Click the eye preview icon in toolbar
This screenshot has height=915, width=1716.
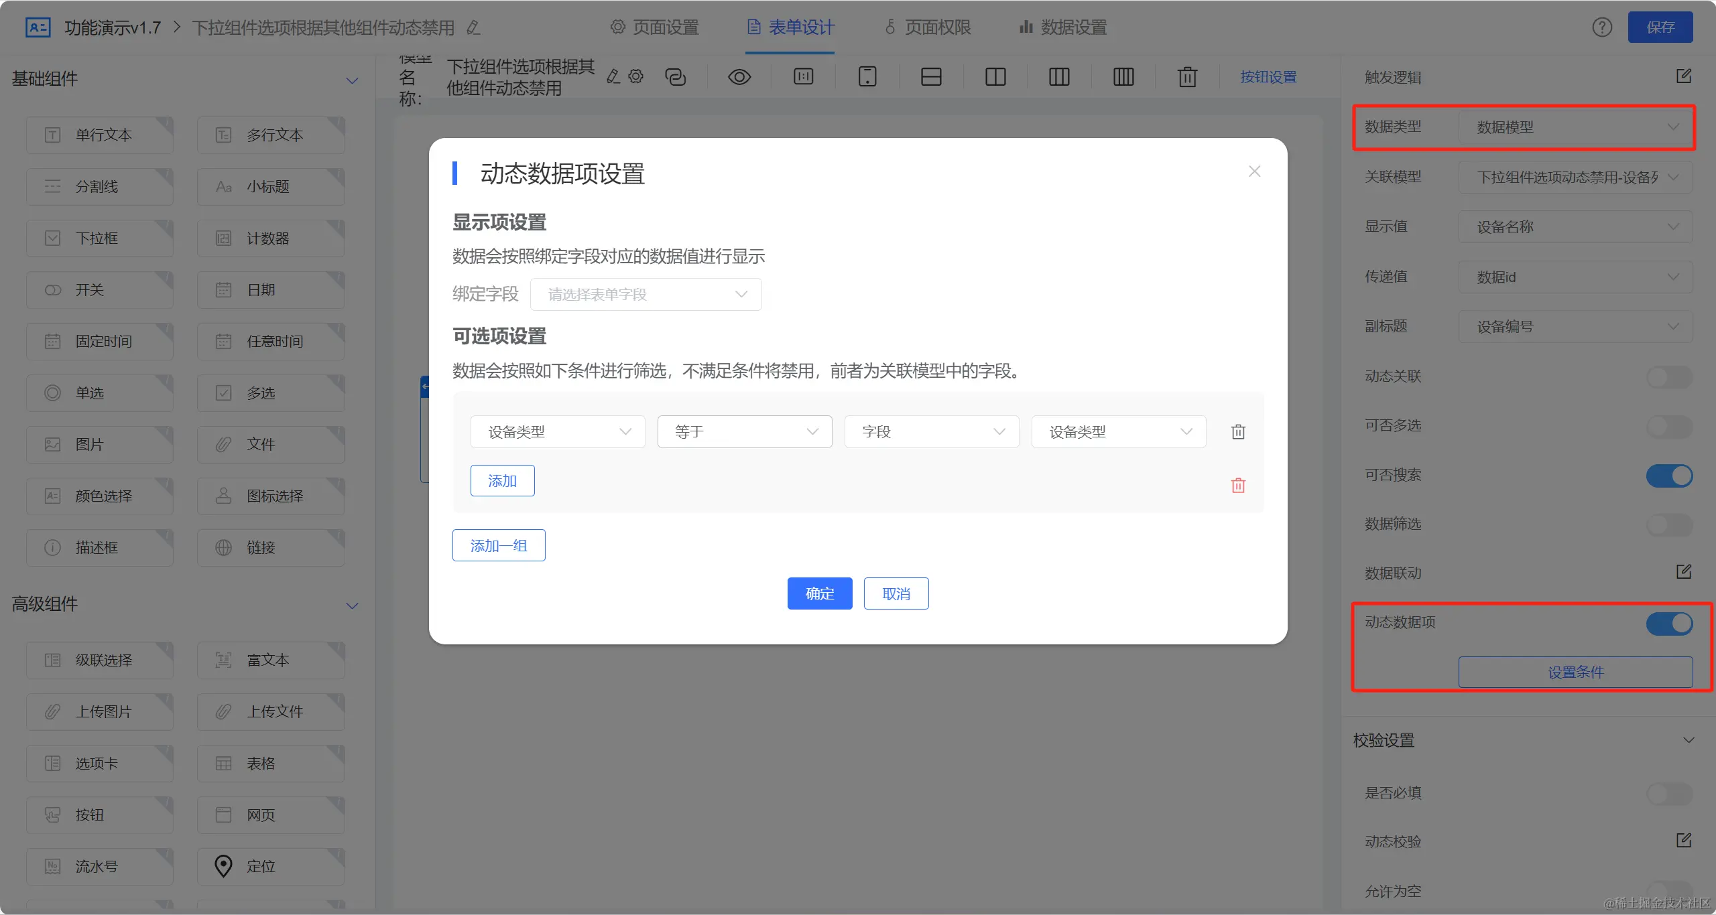tap(739, 77)
